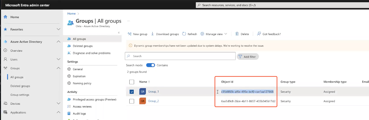Image resolution: width=369 pixels, height=120 pixels.
Task: Click the Group_2 GR avatar icon
Action: (x=143, y=101)
